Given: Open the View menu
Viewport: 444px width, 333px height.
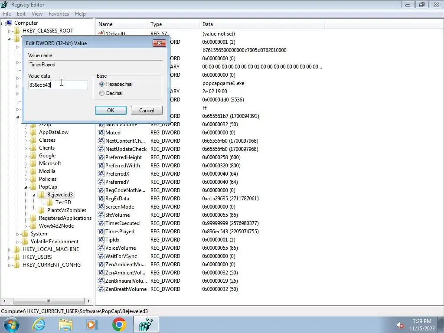Looking at the screenshot, I should coord(37,13).
